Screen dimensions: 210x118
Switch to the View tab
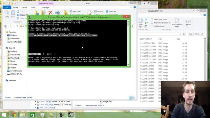(x=33, y=8)
